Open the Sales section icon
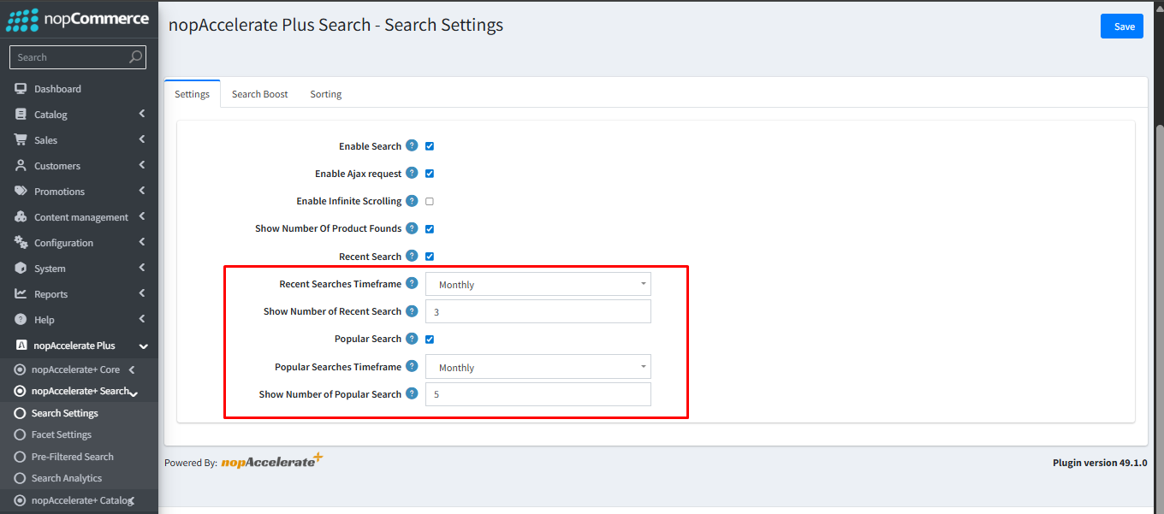Image resolution: width=1164 pixels, height=514 pixels. point(21,139)
